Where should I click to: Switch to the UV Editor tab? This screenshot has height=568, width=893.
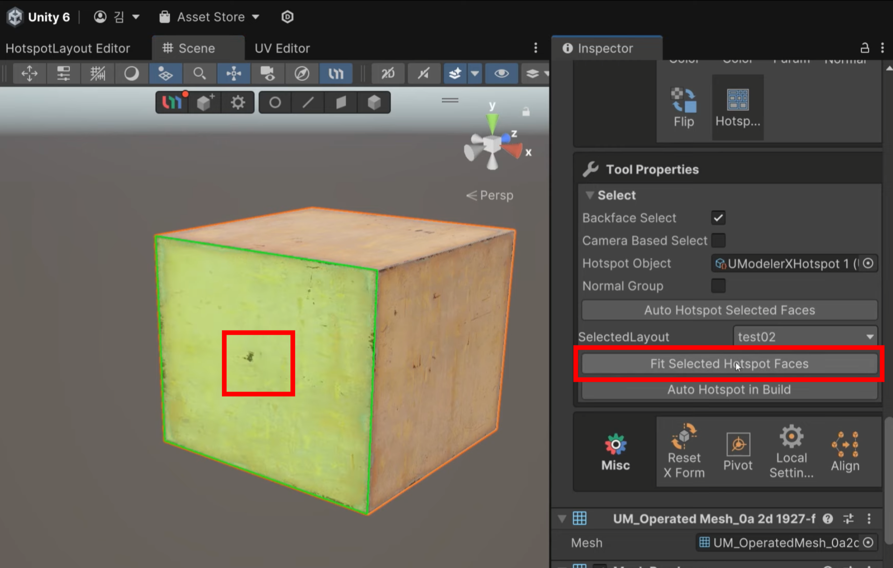pos(282,48)
